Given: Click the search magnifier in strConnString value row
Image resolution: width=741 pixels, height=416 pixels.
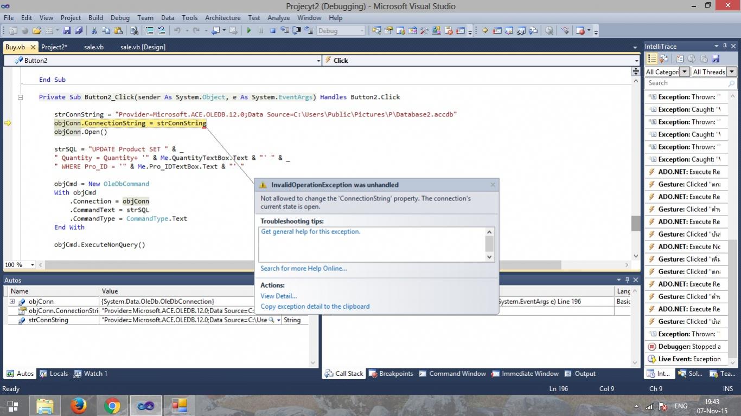Looking at the screenshot, I should (272, 320).
